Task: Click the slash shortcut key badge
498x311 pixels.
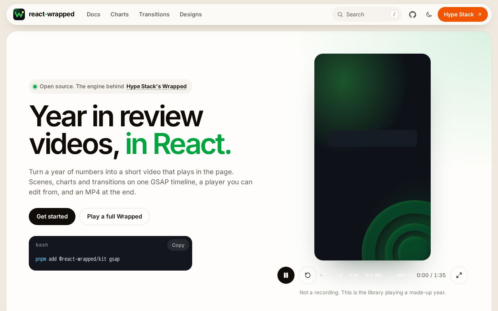Action: [394, 14]
